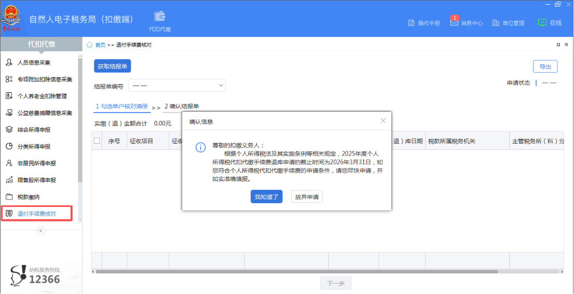Click the horizontal table scrollbar
This screenshot has height=294, width=574.
coord(297,272)
